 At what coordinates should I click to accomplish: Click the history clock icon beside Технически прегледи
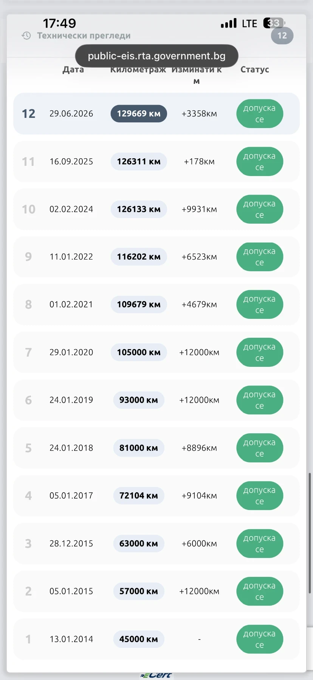tap(26, 36)
